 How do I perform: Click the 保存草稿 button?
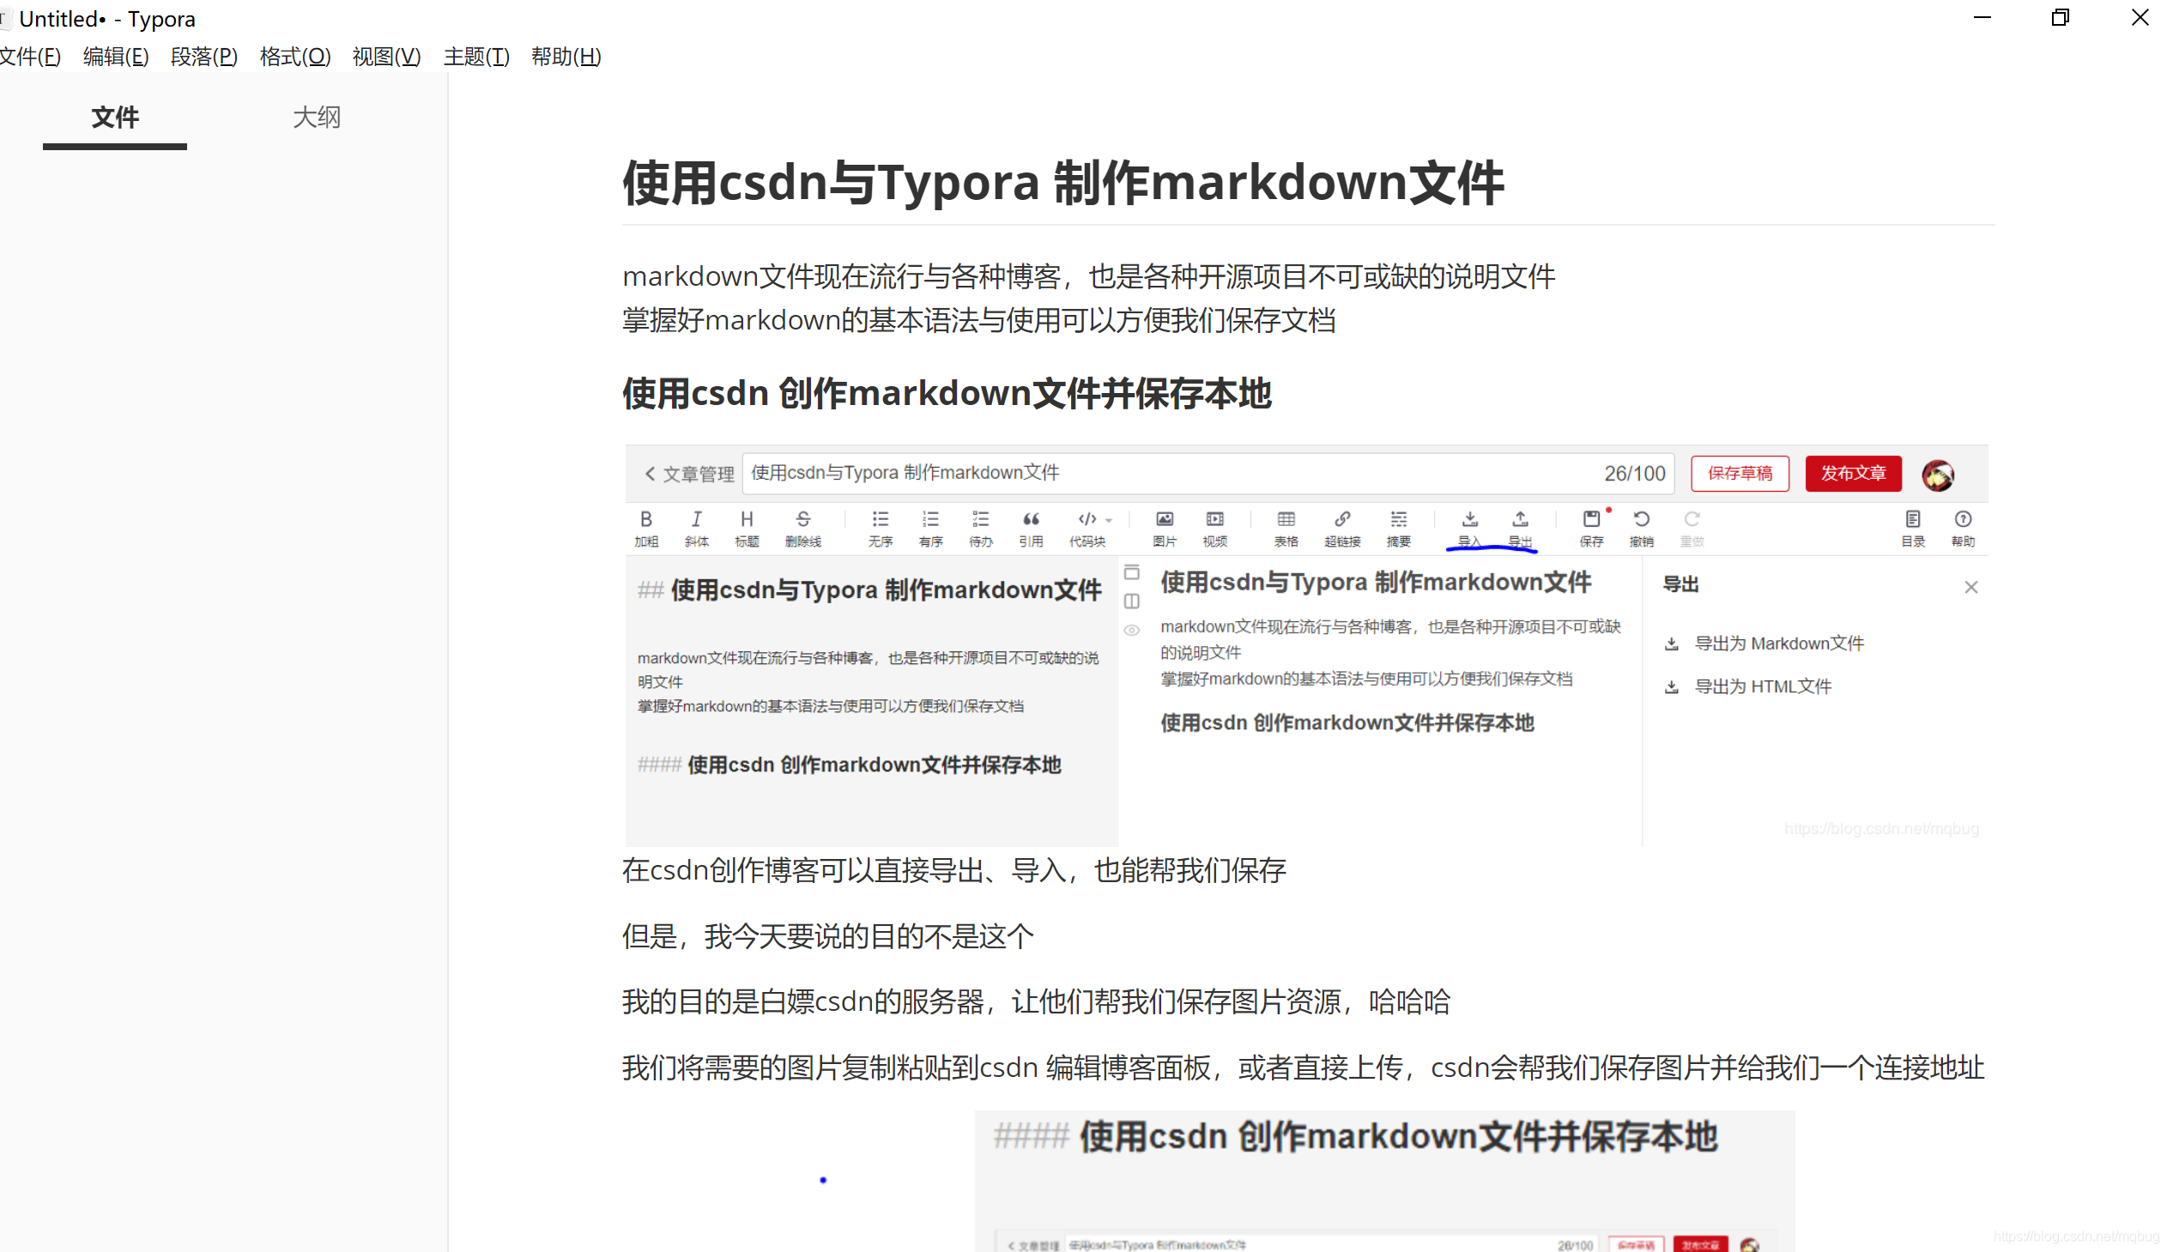[1740, 474]
